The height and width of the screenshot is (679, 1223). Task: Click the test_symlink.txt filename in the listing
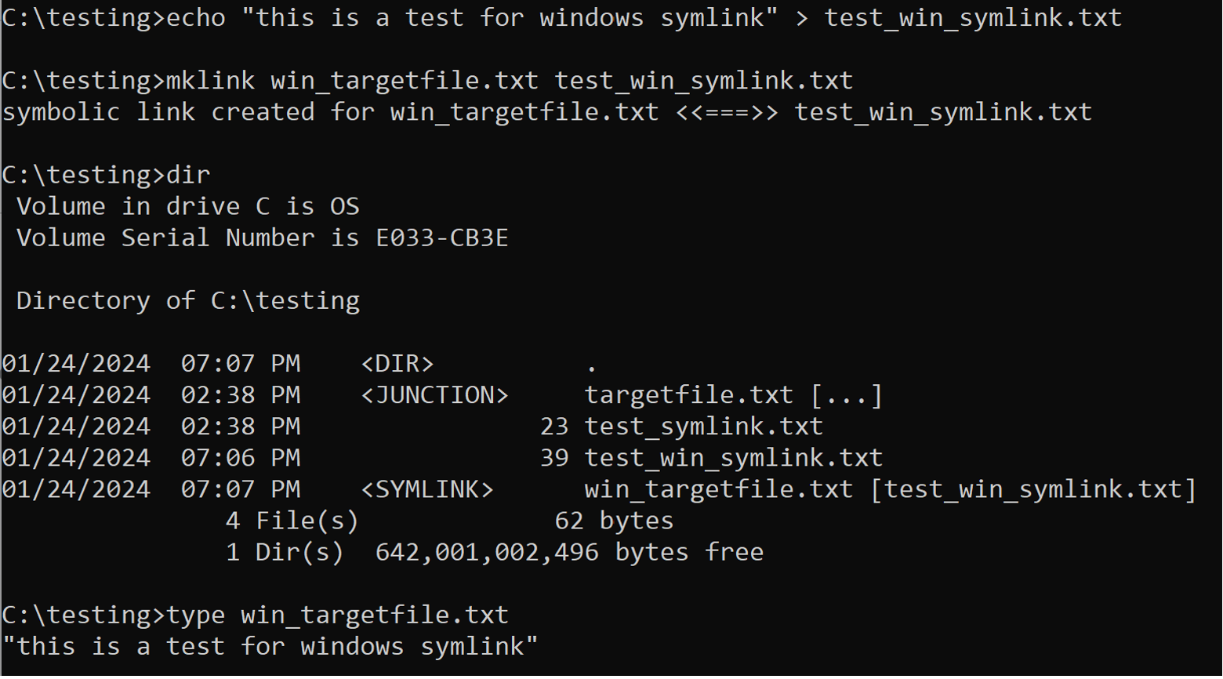[x=703, y=427]
